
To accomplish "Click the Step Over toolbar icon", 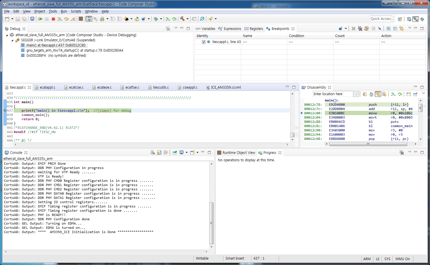I will (x=66, y=19).
